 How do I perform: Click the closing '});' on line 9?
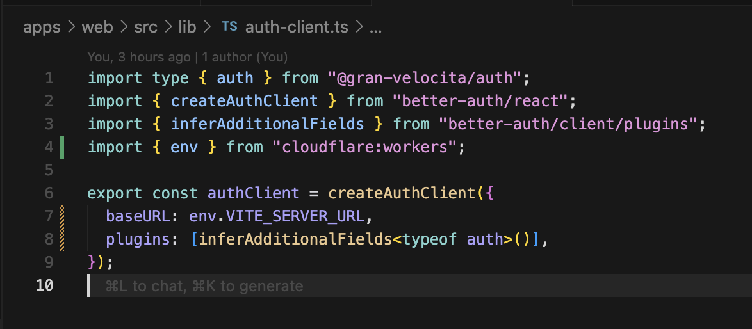(x=101, y=262)
